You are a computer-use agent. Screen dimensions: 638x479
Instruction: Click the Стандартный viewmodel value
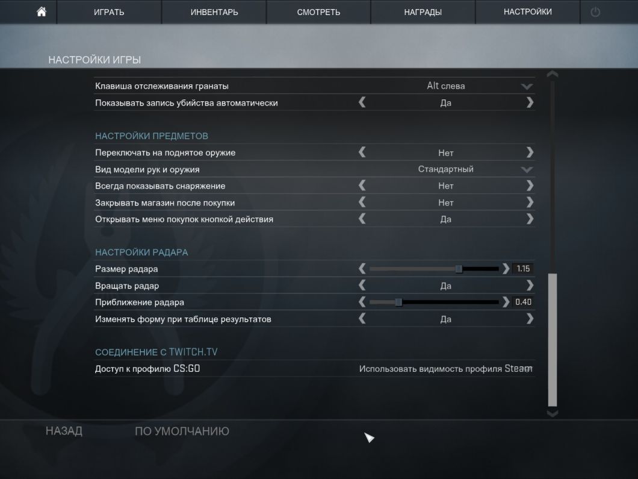445,169
